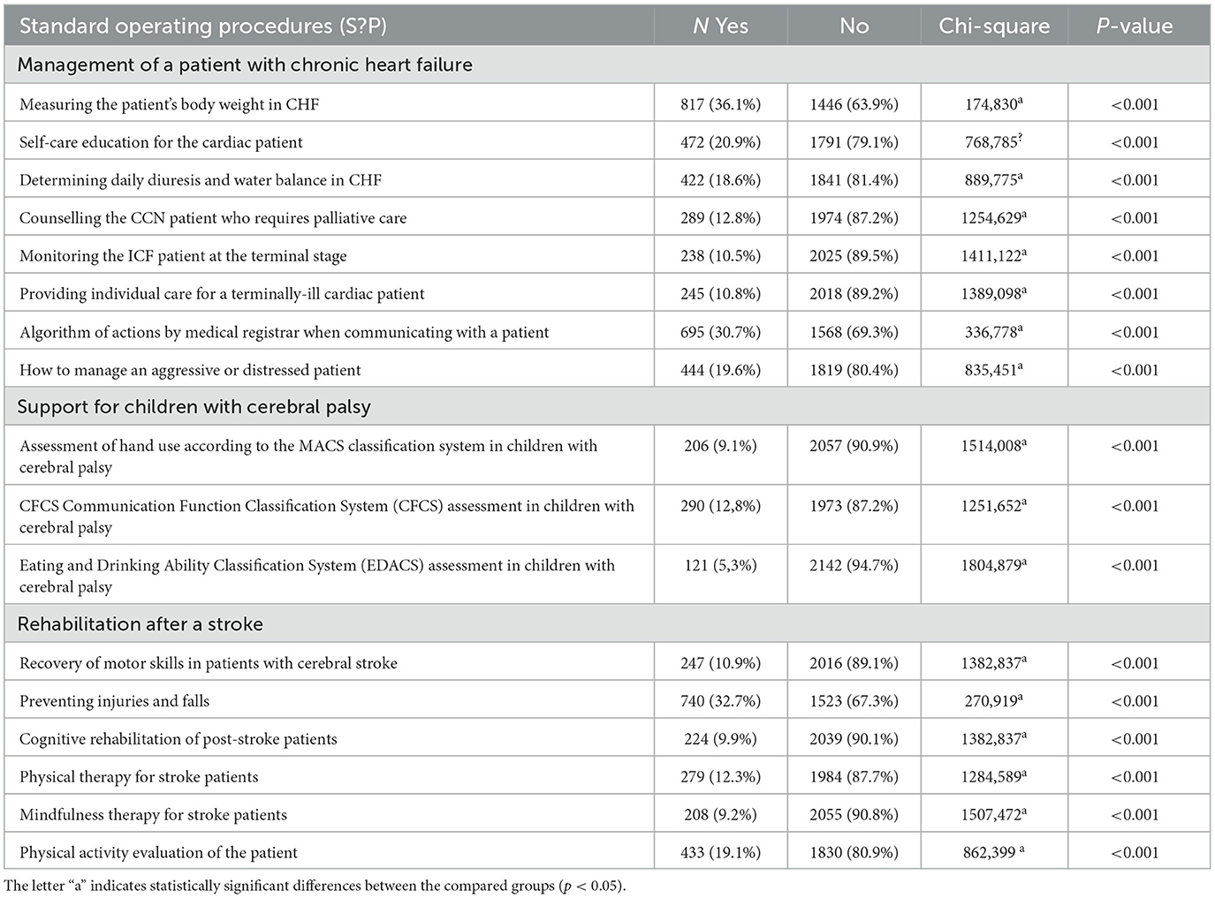
Task: Select the "Support for children with cerebral palsy" heading
Action: pyautogui.click(x=194, y=407)
